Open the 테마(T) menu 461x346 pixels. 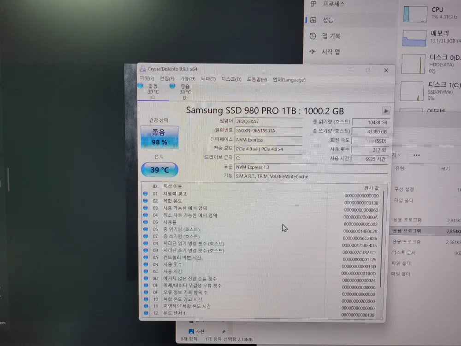208,79
